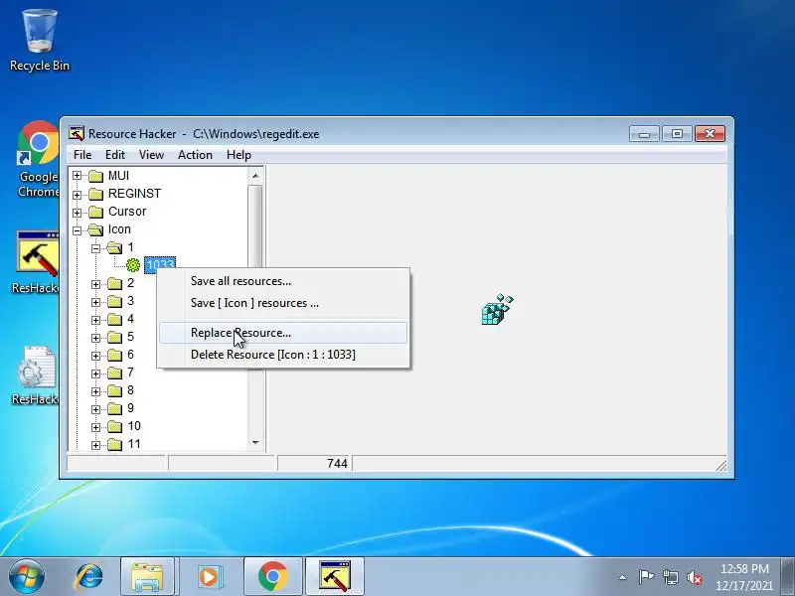Show hidden system tray icons
The width and height of the screenshot is (795, 596).
(623, 577)
